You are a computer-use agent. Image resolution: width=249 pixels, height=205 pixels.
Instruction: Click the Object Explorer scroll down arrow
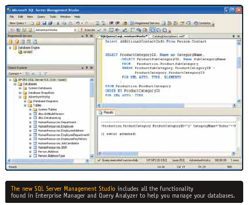pyautogui.click(x=92, y=156)
